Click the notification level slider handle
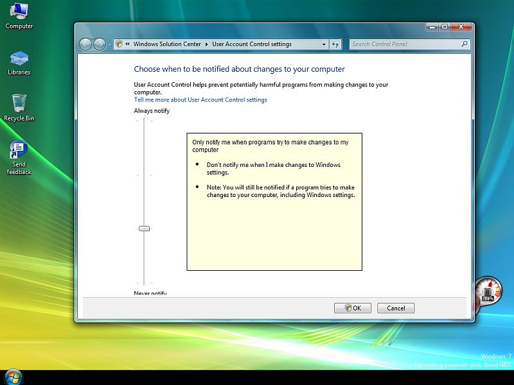Image resolution: width=514 pixels, height=385 pixels. click(x=145, y=228)
